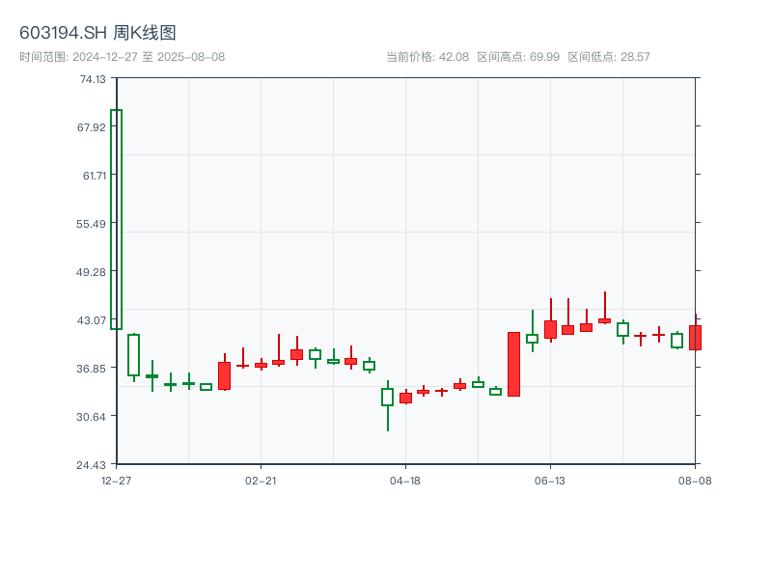The image size is (772, 579).
Task: Select the 49.28 y-axis price label
Action: click(x=94, y=272)
